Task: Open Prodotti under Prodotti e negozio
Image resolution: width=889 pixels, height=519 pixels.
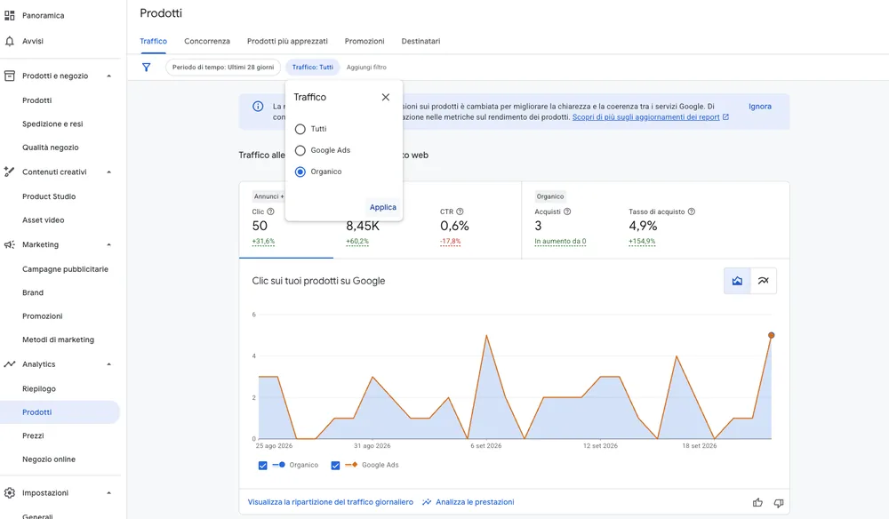Action: tap(36, 100)
